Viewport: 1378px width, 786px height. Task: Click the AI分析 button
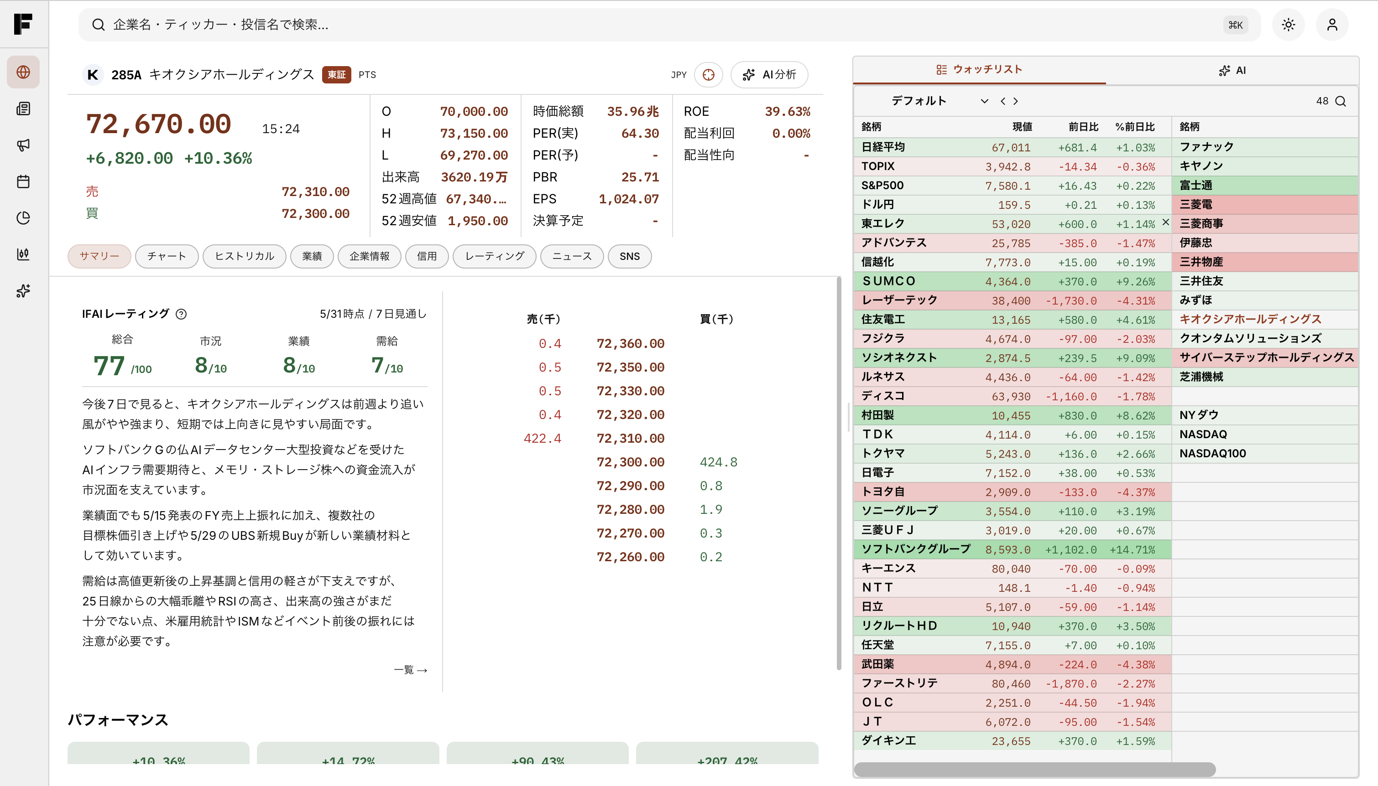pyautogui.click(x=769, y=74)
